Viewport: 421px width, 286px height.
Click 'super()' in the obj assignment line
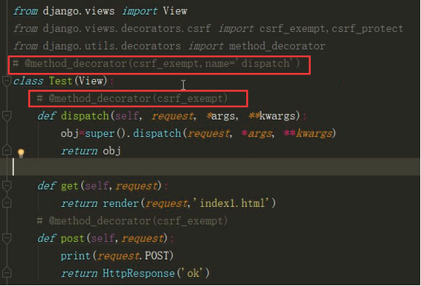(105, 133)
